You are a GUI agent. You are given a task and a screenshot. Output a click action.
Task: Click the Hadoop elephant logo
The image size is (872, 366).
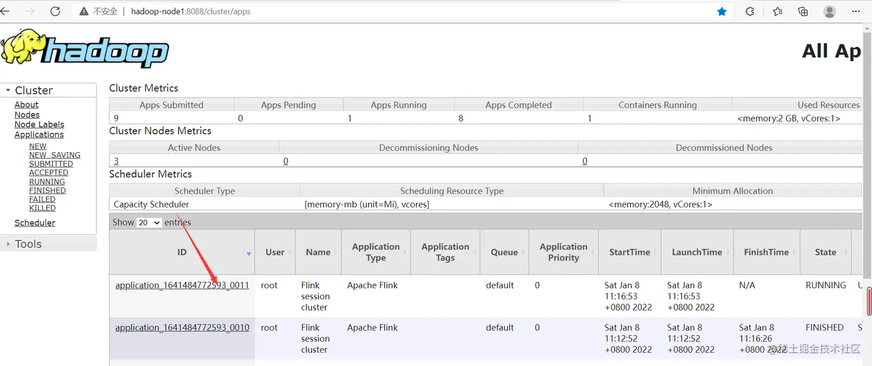point(85,48)
